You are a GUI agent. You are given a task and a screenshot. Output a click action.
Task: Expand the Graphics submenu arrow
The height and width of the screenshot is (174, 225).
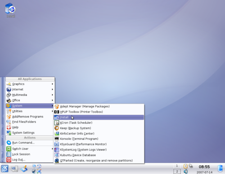click(x=52, y=84)
